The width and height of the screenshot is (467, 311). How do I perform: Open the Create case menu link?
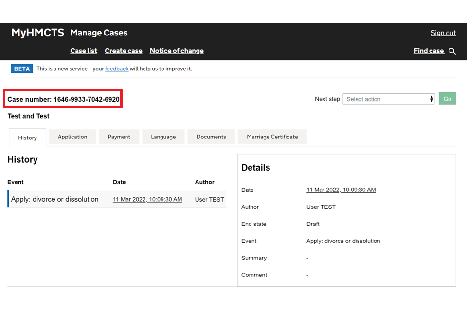(x=124, y=51)
